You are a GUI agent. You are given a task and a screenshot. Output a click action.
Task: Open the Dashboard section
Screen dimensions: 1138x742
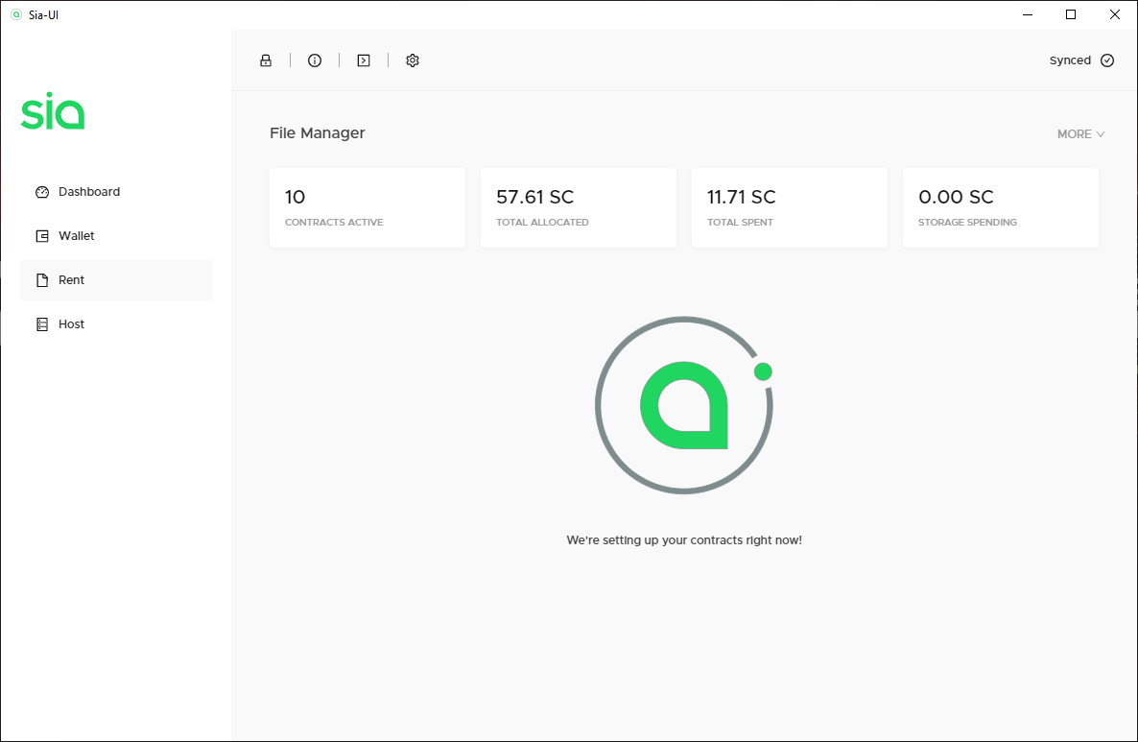click(x=116, y=192)
